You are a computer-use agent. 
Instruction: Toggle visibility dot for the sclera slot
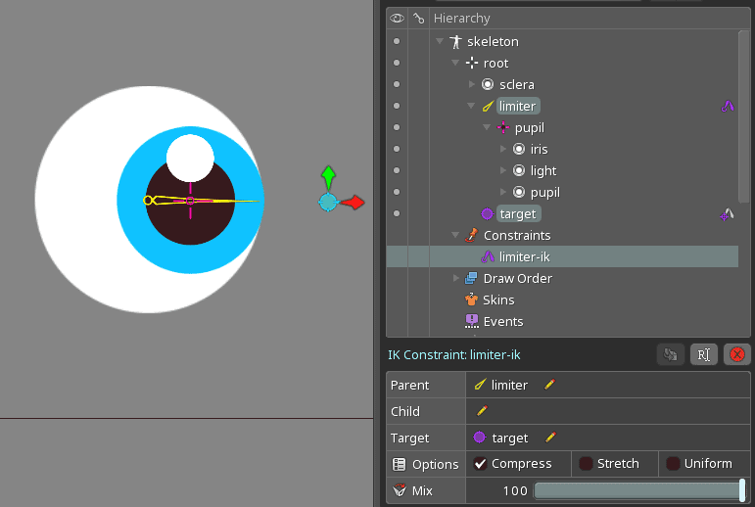[396, 84]
